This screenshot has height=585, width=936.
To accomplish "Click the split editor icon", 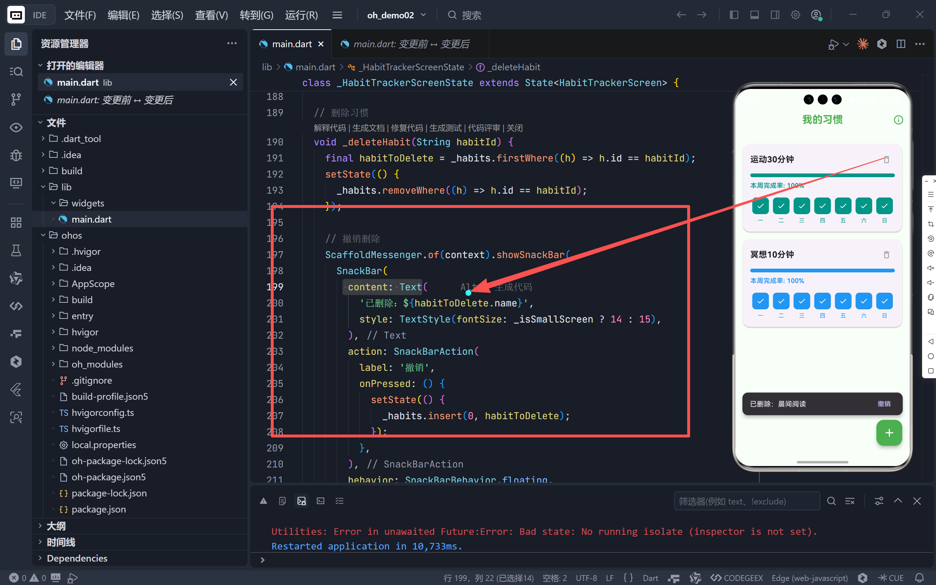I will click(x=901, y=44).
